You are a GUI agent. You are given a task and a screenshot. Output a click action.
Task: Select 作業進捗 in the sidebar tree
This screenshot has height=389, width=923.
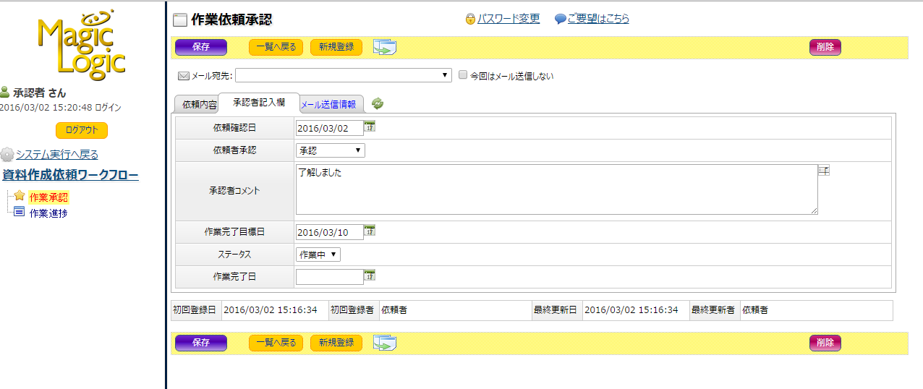point(48,213)
